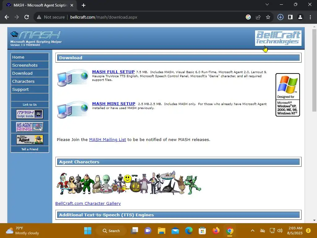Open the MASH Mailing List link
Viewport: 317px width, 238px height.
(x=107, y=140)
